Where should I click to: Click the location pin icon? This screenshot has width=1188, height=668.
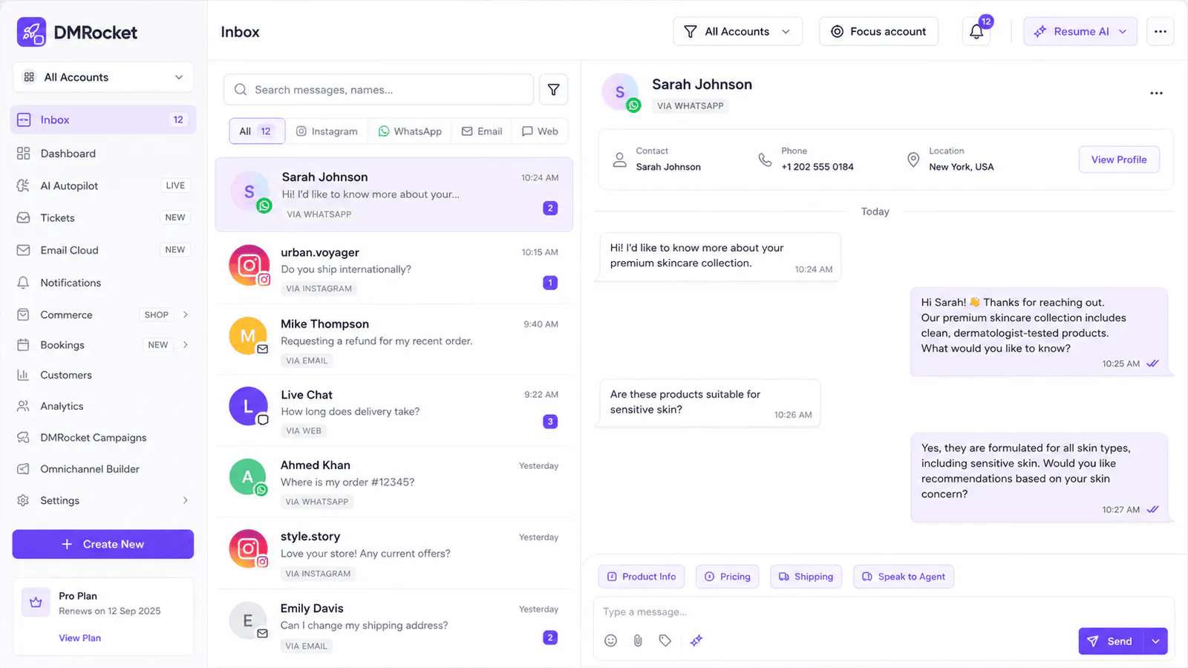click(x=913, y=160)
